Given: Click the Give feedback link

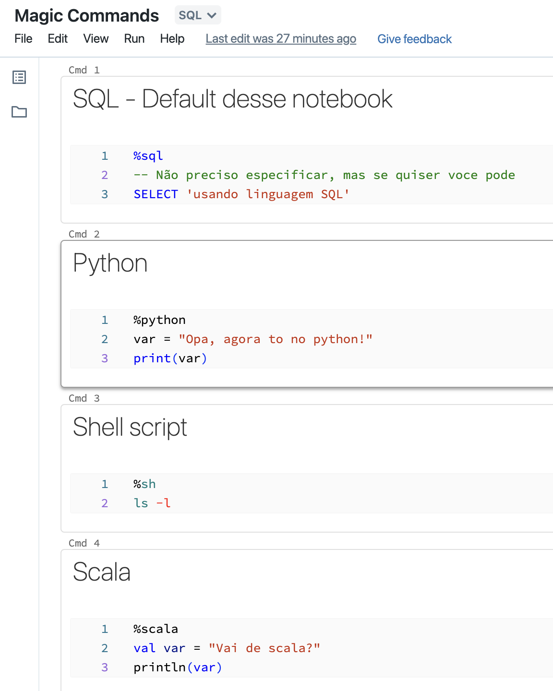Looking at the screenshot, I should 415,39.
